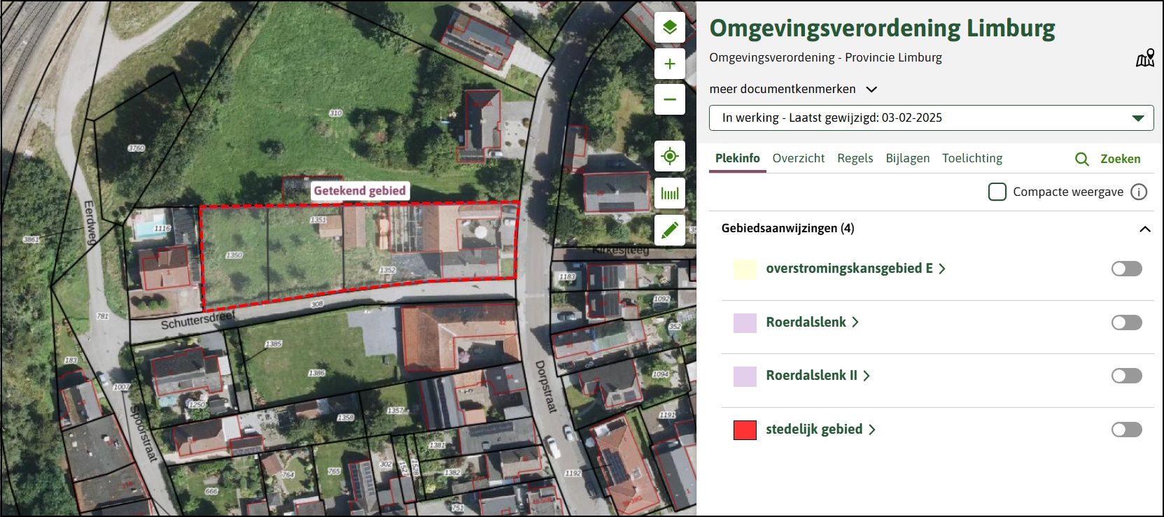Center map on my location icon
The width and height of the screenshot is (1164, 517).
click(x=670, y=156)
